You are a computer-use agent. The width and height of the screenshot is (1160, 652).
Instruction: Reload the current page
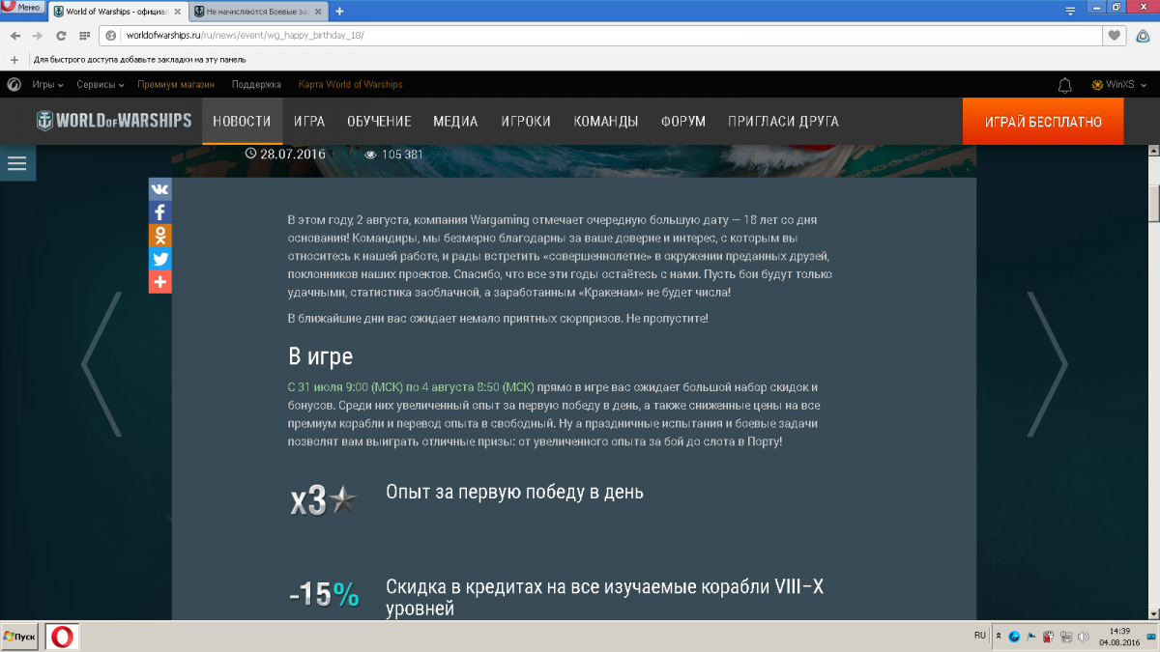61,36
